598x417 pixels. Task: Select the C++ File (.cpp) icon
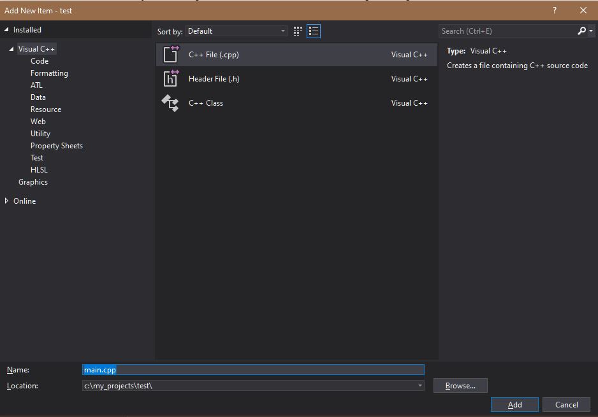tap(170, 54)
